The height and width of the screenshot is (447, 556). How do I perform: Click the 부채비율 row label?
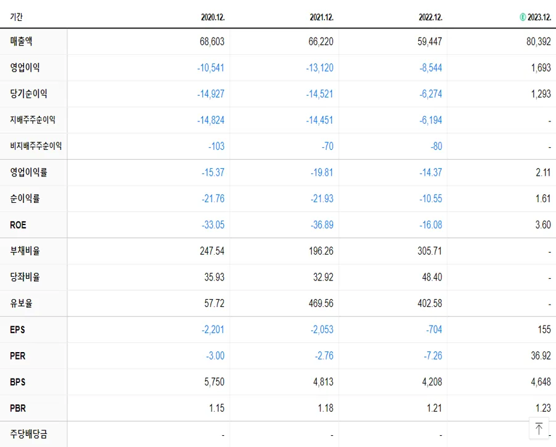click(25, 251)
